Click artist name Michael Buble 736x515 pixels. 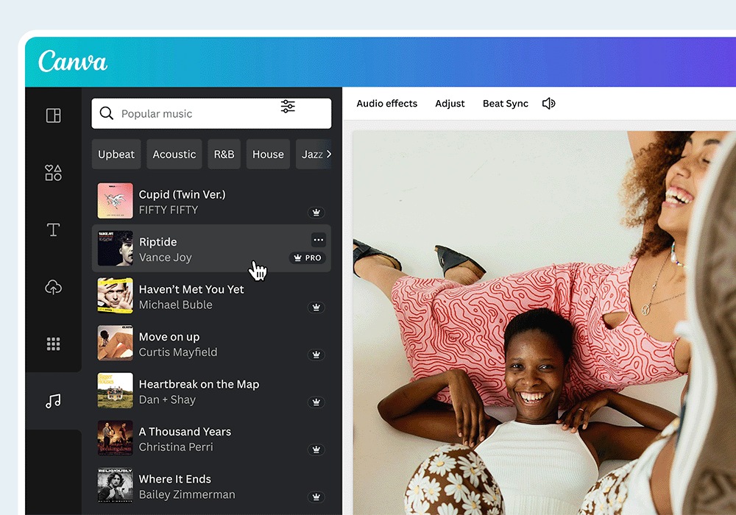pyautogui.click(x=176, y=305)
